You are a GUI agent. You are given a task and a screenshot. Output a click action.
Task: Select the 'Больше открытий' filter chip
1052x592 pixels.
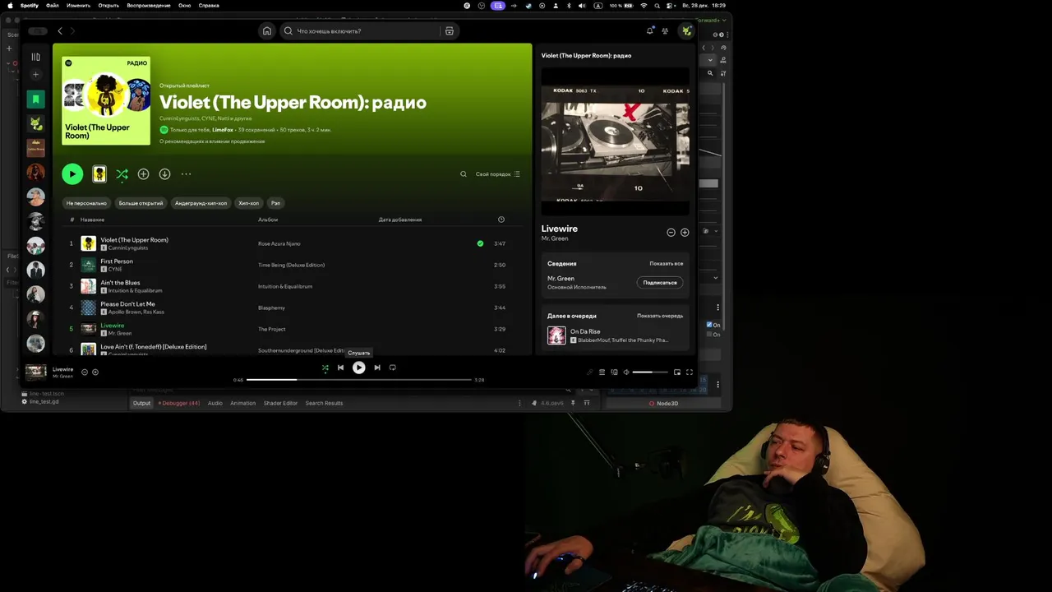point(141,203)
